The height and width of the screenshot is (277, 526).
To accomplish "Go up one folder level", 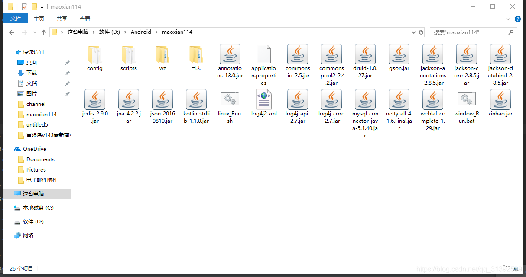I will pos(44,32).
